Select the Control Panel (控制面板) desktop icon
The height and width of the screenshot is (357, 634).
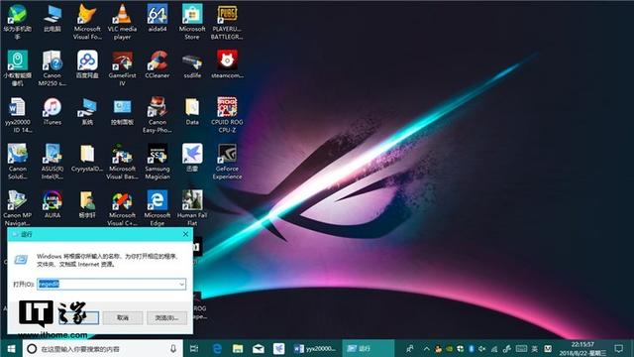(x=122, y=111)
